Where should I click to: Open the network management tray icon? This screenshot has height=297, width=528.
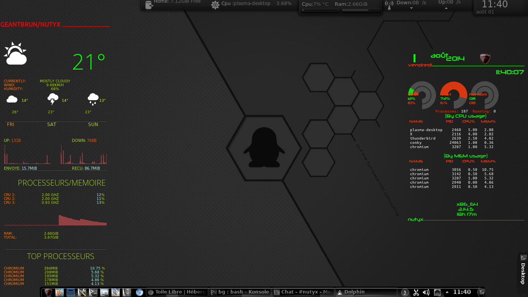[437, 292]
